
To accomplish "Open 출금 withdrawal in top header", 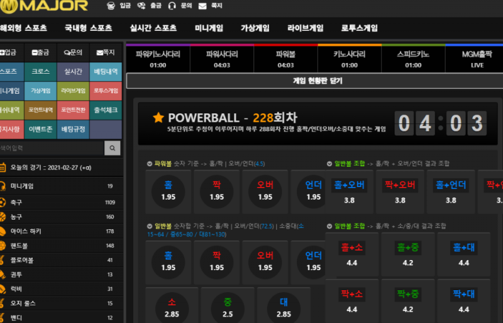I will 149,6.
